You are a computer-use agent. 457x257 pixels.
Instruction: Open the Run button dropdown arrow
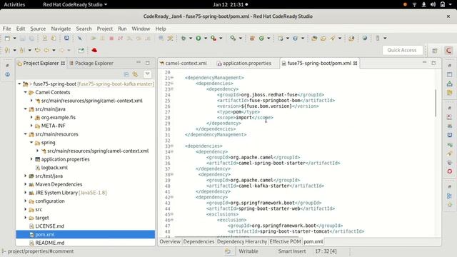click(x=206, y=38)
